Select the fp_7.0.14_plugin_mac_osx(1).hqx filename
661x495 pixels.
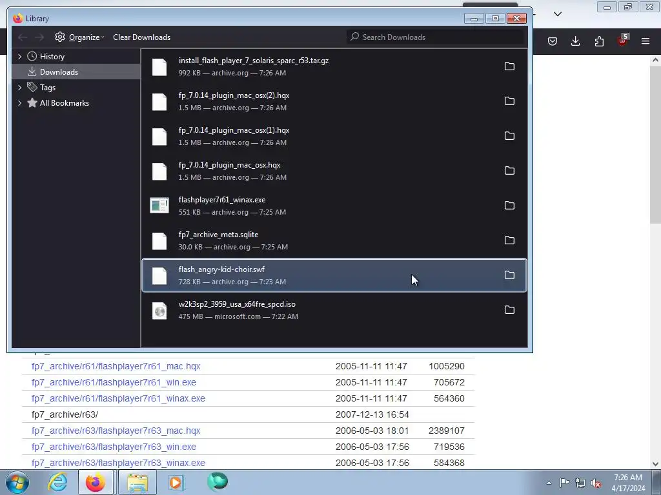click(x=234, y=130)
